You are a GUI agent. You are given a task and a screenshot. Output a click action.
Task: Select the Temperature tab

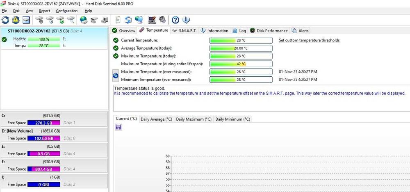point(154,30)
